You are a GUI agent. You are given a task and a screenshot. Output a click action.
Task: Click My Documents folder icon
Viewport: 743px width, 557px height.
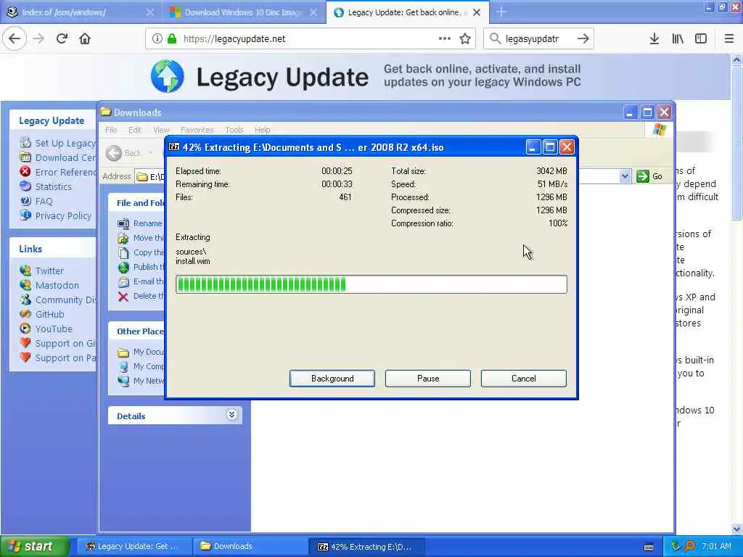[x=123, y=352]
